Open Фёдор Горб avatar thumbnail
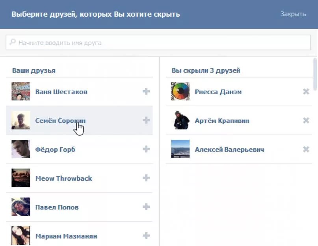 point(20,149)
